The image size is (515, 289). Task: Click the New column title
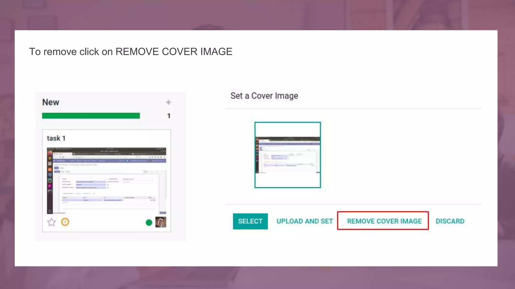click(x=51, y=102)
